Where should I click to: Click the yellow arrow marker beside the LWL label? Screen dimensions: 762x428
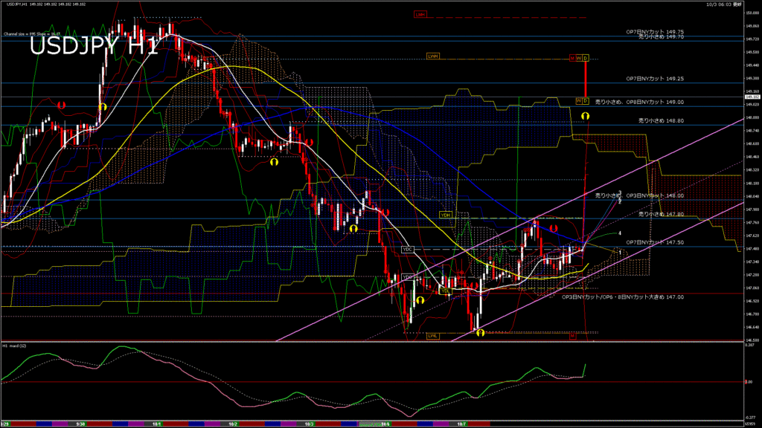tap(479, 333)
